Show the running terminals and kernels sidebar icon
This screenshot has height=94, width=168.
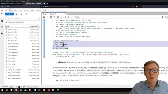tap(2, 21)
